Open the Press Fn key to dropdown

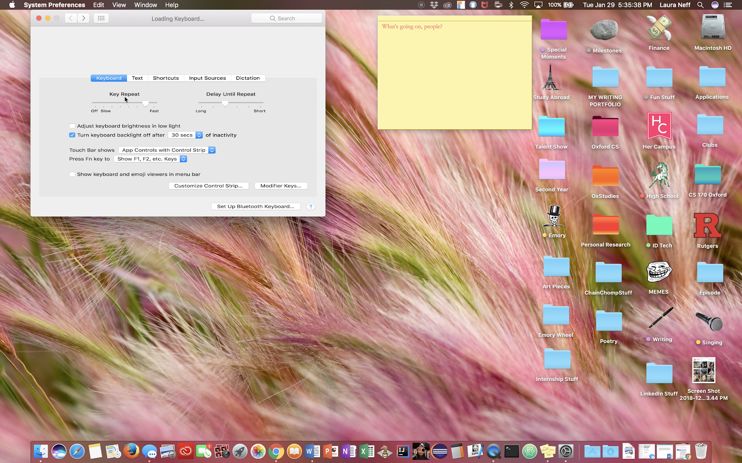(x=151, y=159)
